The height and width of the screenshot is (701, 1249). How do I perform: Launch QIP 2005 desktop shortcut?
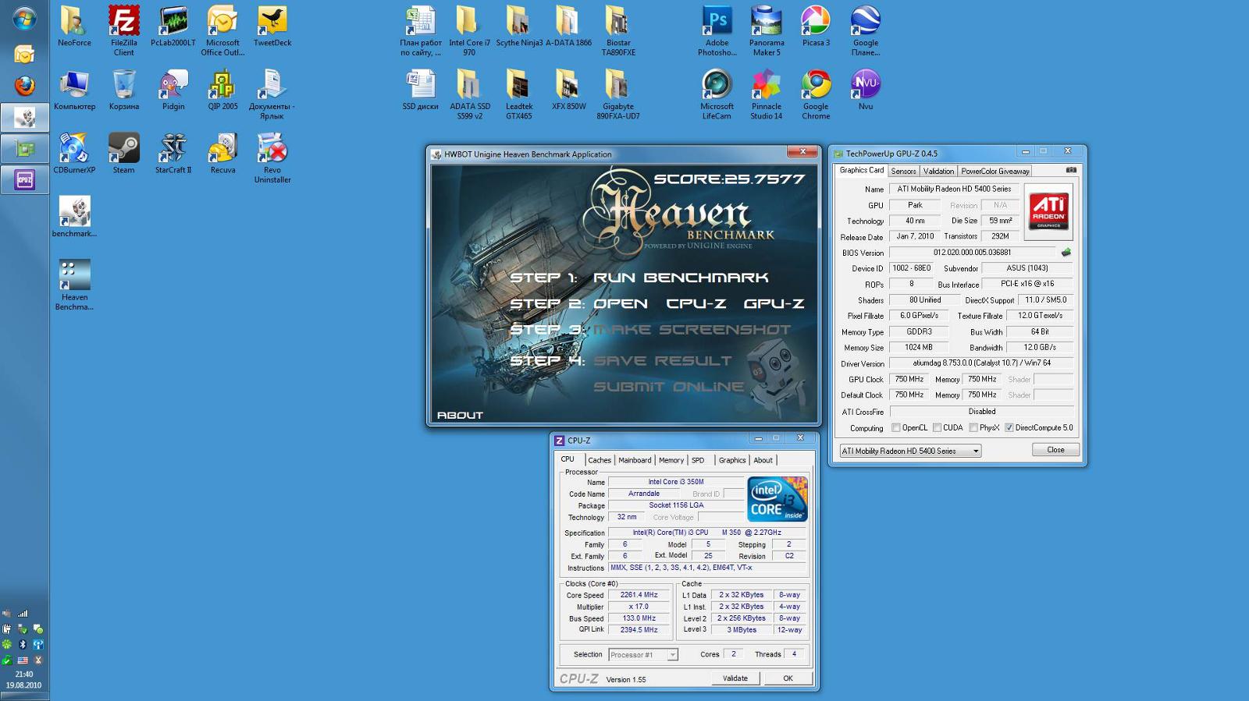[222, 90]
